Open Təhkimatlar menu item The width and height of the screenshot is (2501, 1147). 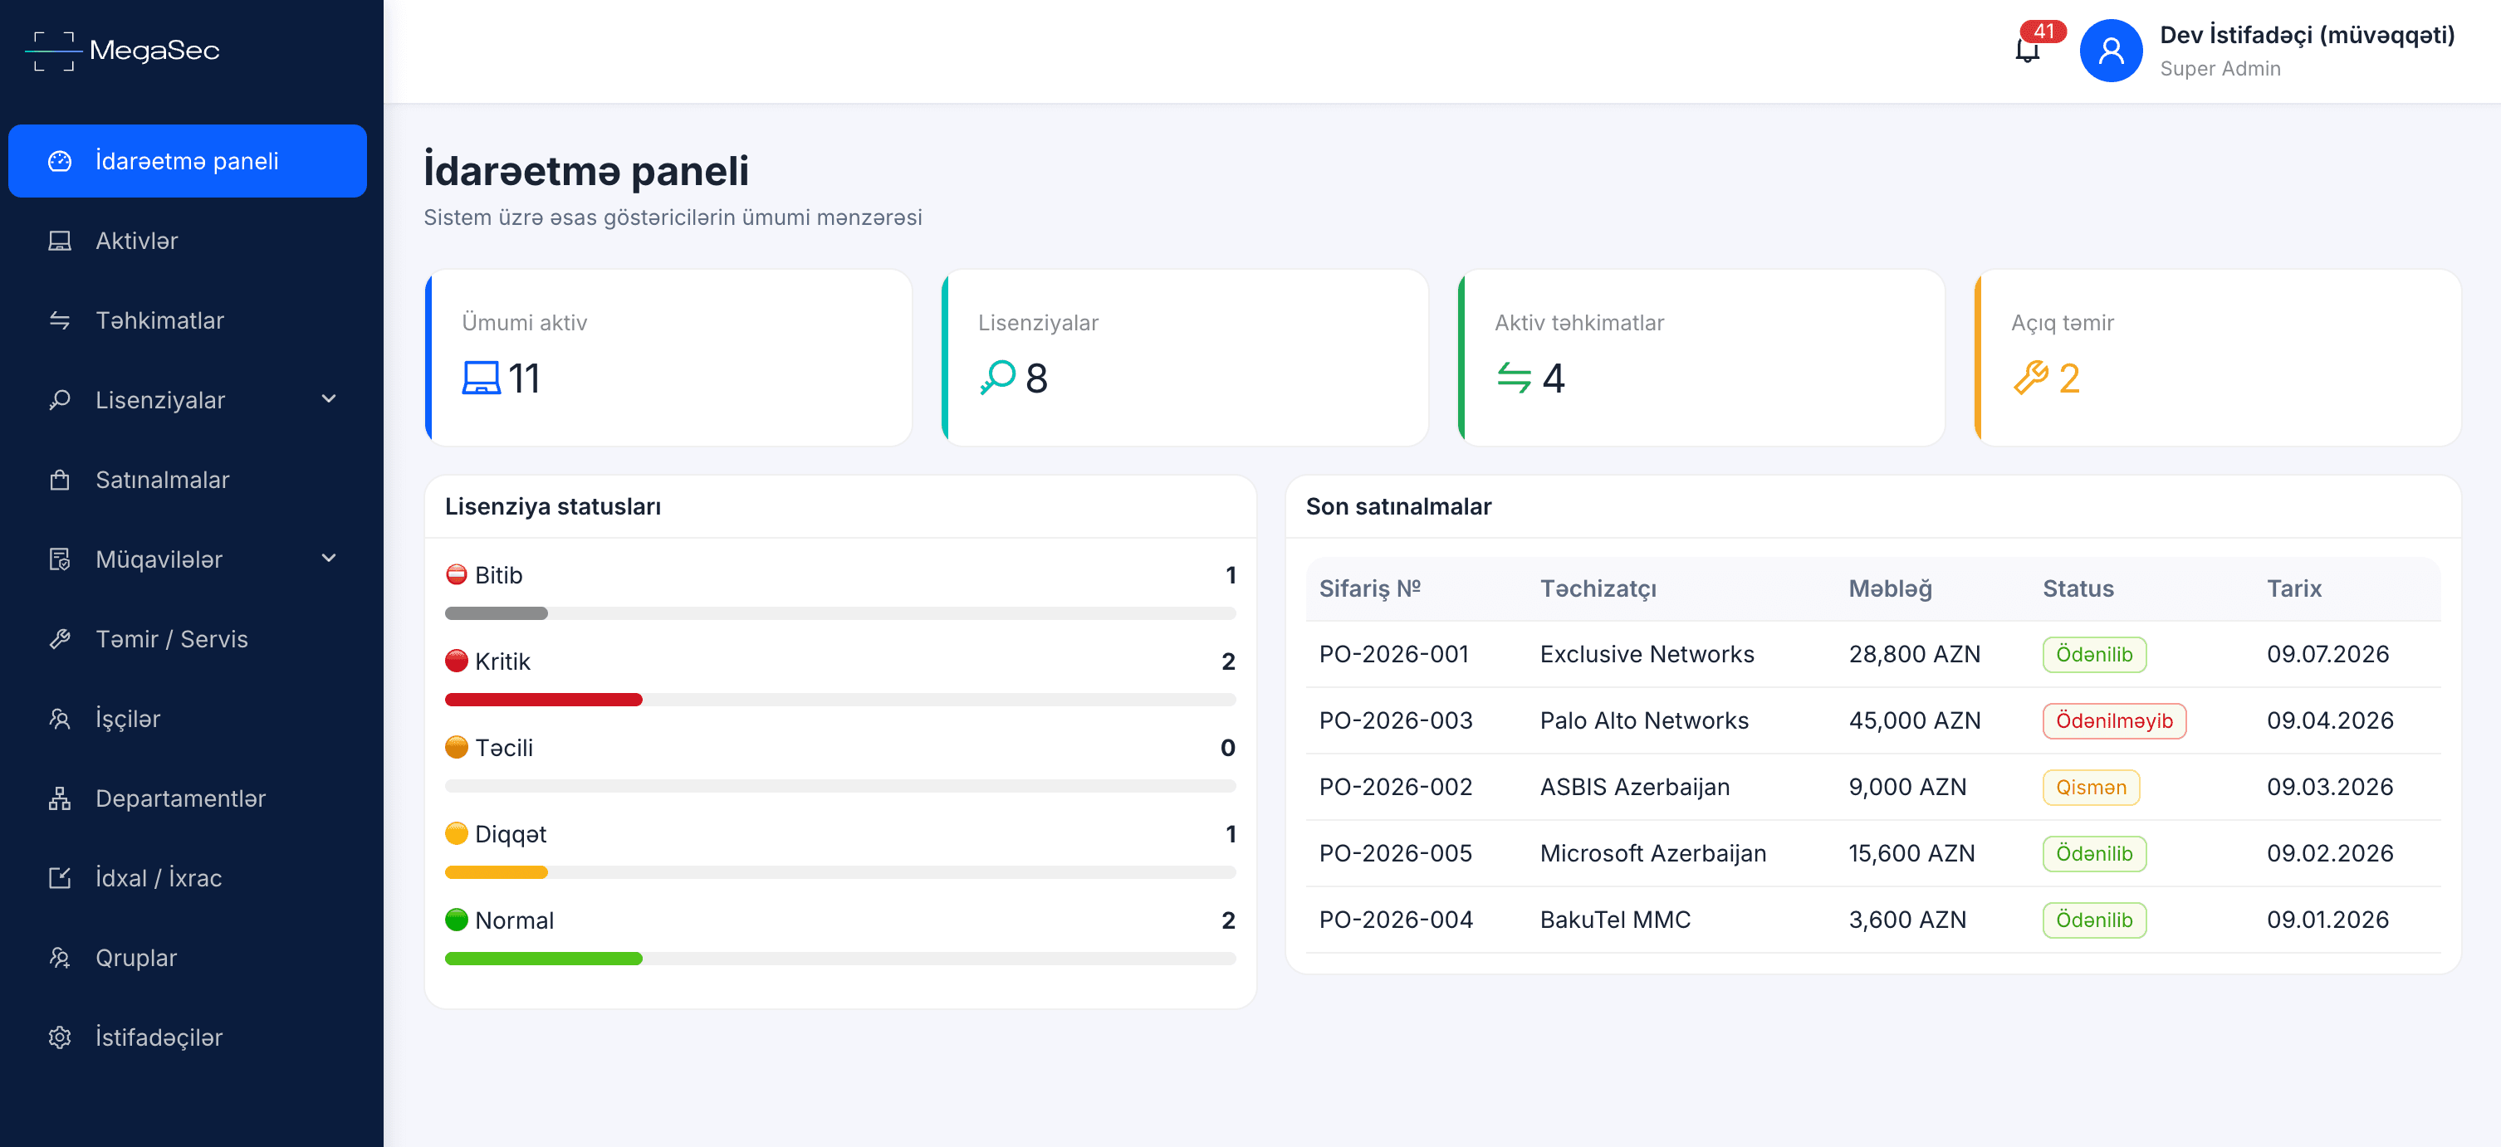coord(188,320)
